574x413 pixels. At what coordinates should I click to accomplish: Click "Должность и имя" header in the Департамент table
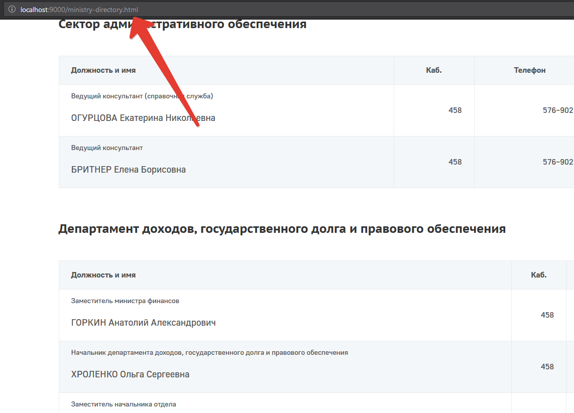pos(103,275)
